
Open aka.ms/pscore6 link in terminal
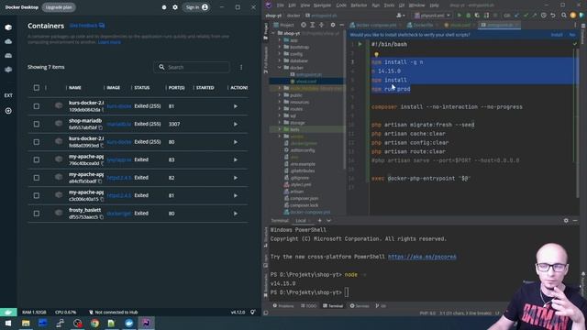pos(422,257)
